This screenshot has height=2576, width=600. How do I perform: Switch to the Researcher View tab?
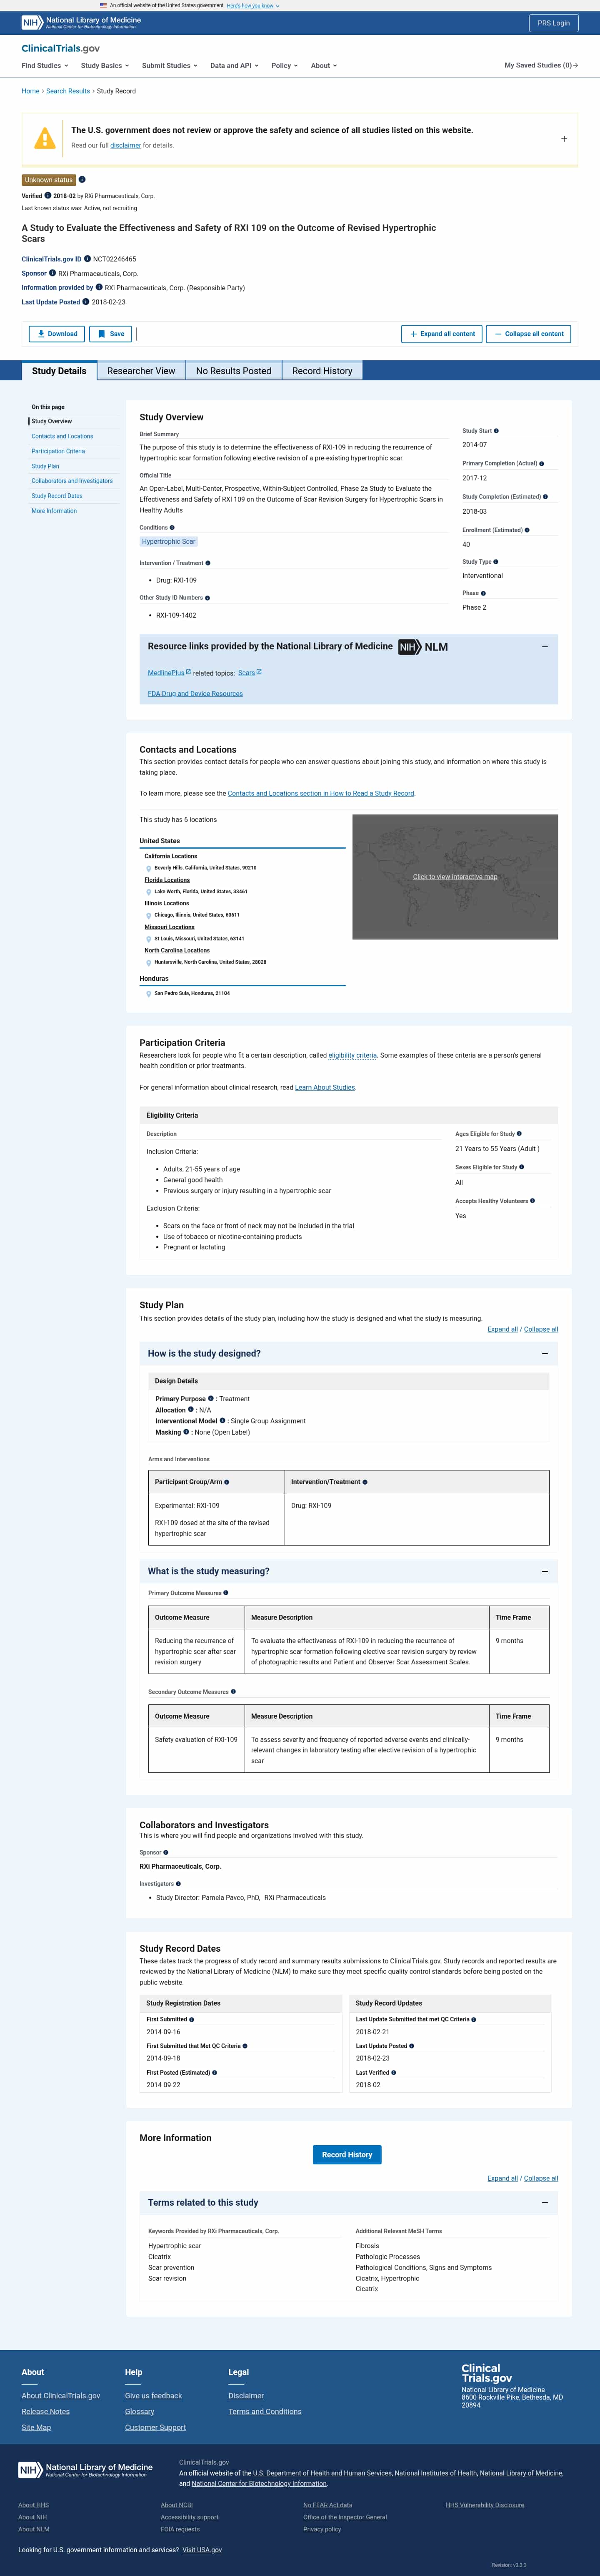141,371
